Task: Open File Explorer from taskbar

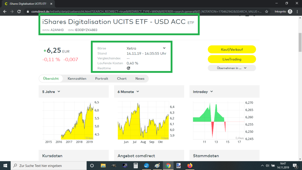Action: tap(103, 166)
